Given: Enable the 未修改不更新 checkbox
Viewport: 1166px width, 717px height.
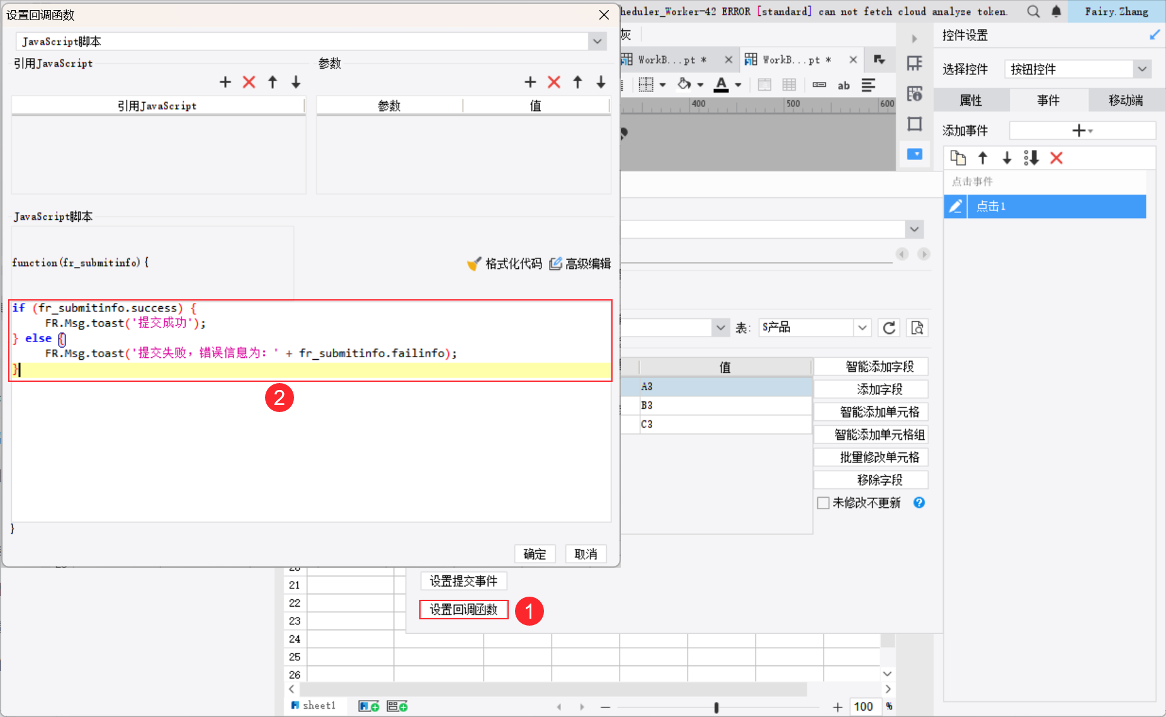Looking at the screenshot, I should (x=823, y=503).
